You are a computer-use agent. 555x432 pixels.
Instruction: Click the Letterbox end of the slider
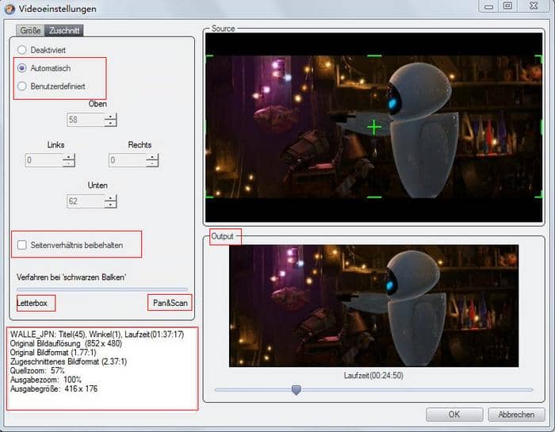pos(33,304)
